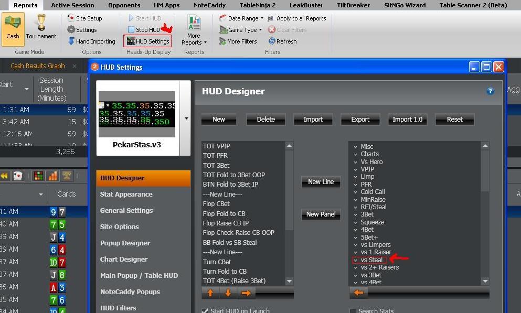Select Flop CBet in the stat list

(216, 203)
